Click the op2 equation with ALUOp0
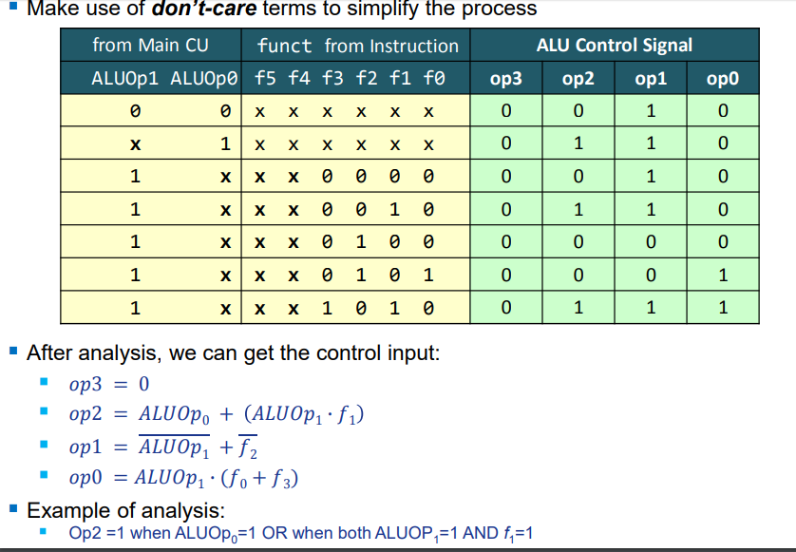This screenshot has height=552, width=796. (218, 414)
